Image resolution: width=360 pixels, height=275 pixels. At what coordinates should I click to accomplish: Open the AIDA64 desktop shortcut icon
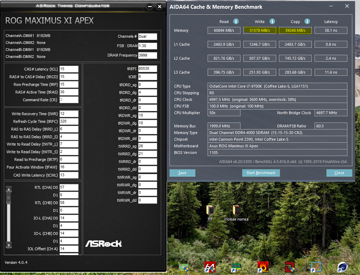point(210,267)
